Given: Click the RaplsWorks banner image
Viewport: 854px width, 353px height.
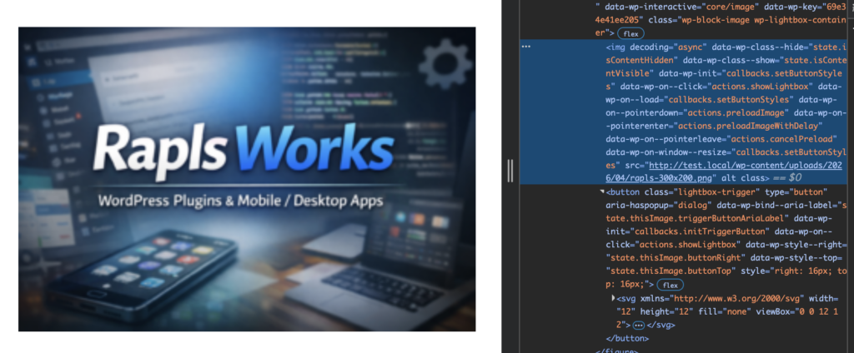Looking at the screenshot, I should (247, 179).
